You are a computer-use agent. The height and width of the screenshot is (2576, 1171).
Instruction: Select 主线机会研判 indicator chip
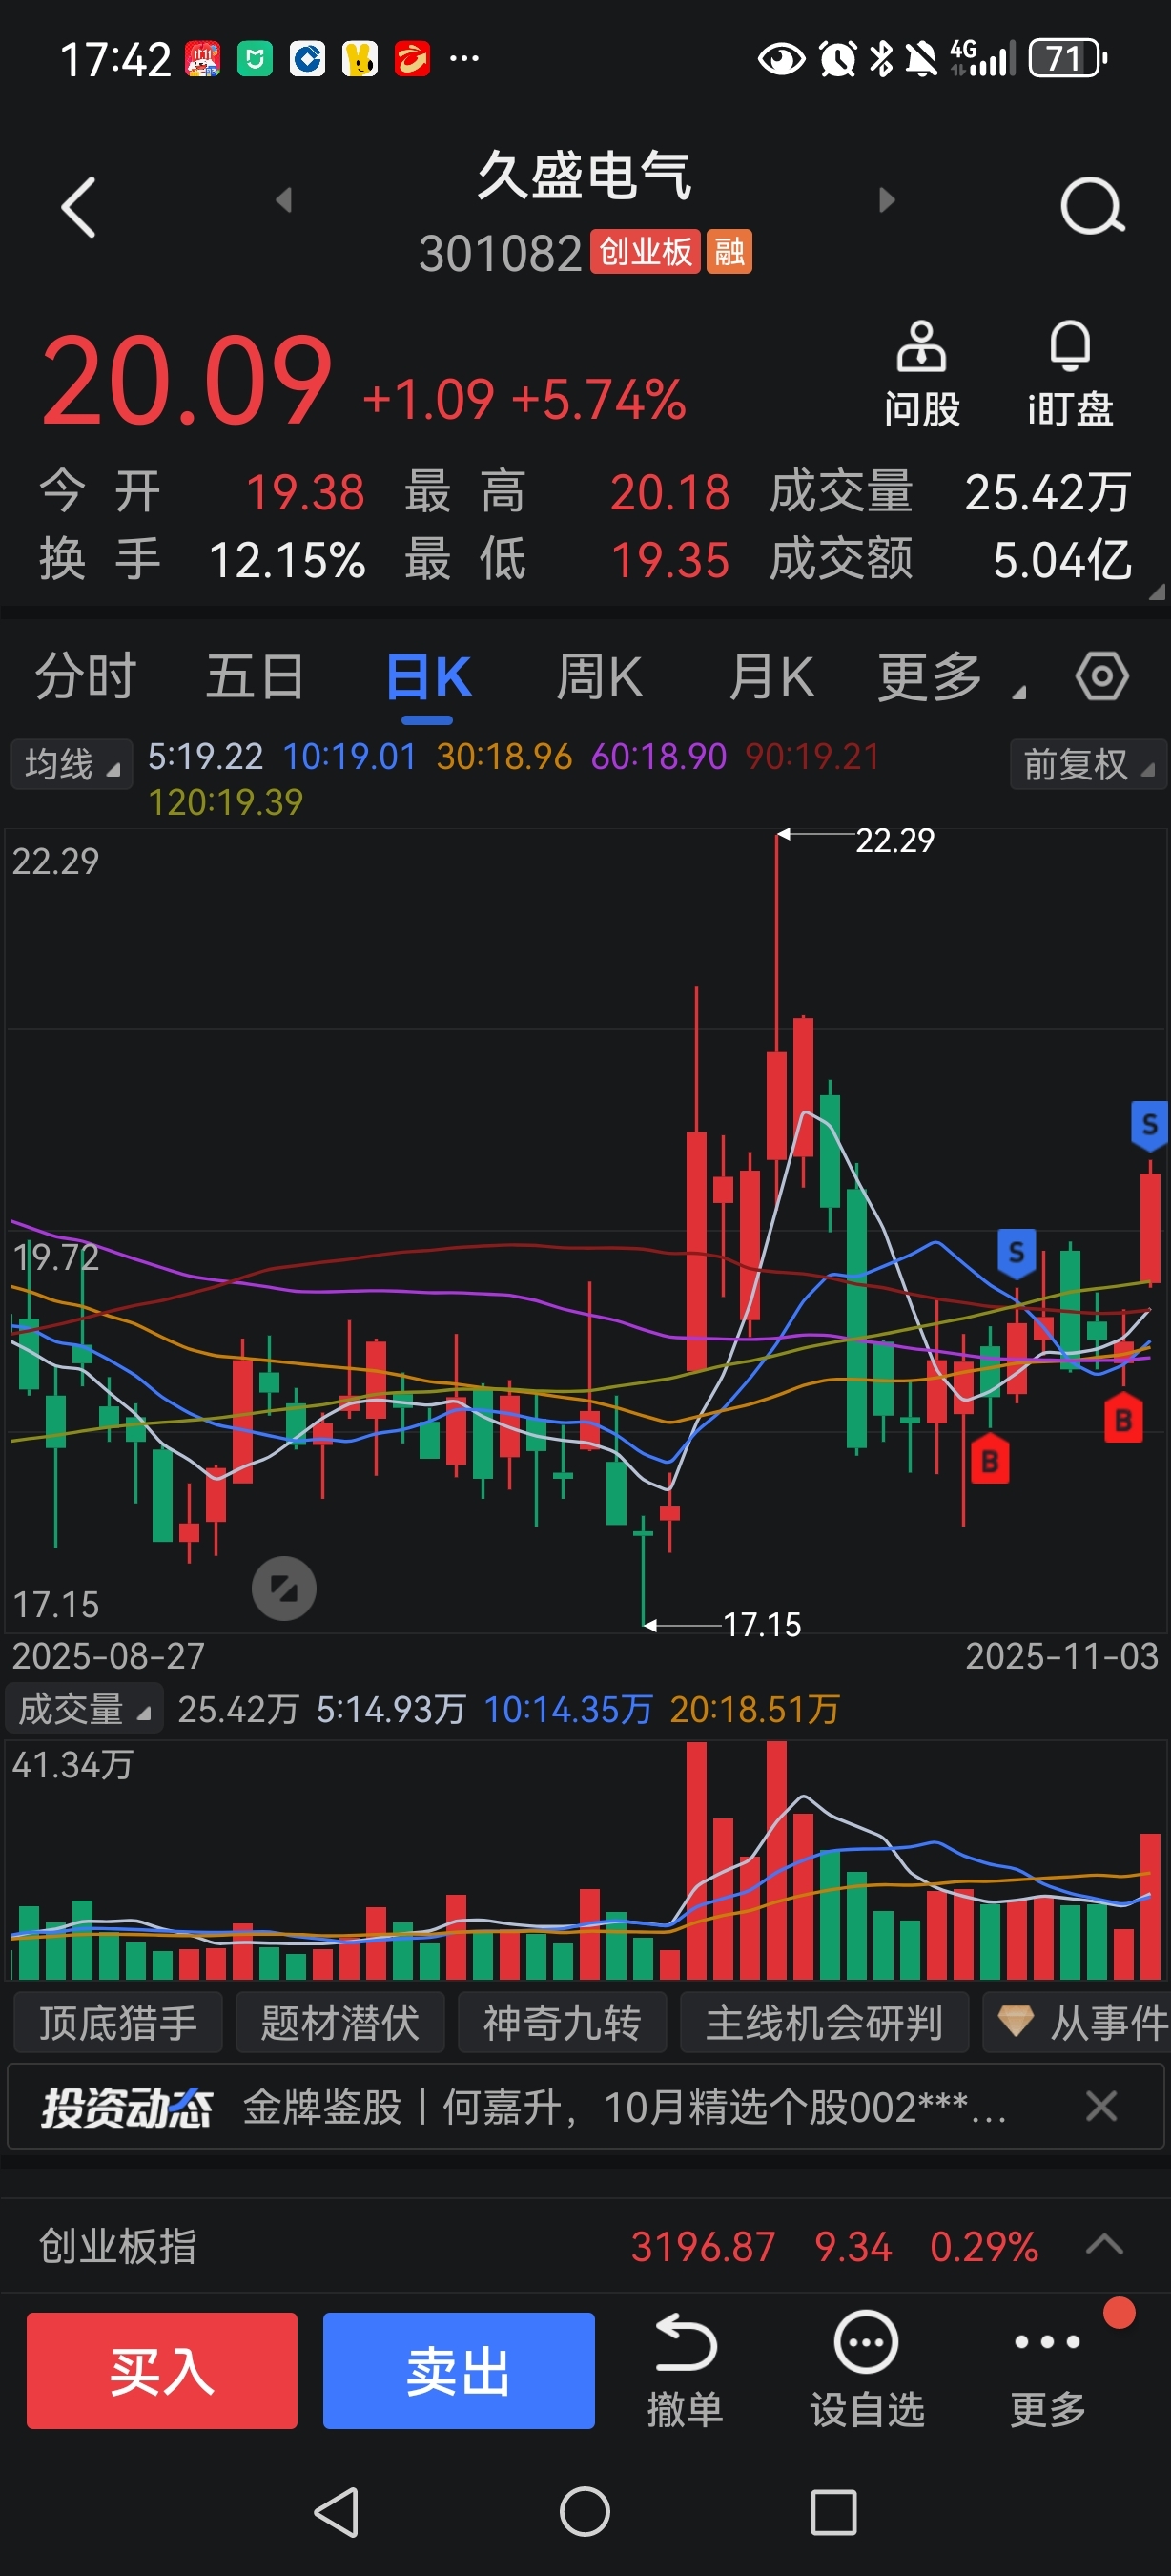point(824,2022)
